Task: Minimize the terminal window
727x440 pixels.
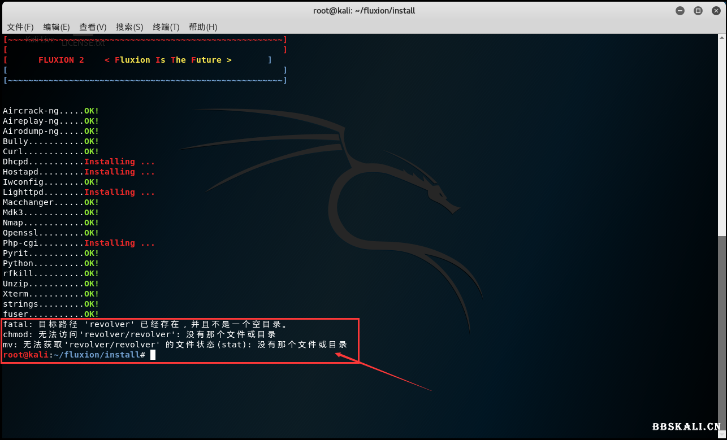Action: coord(680,11)
